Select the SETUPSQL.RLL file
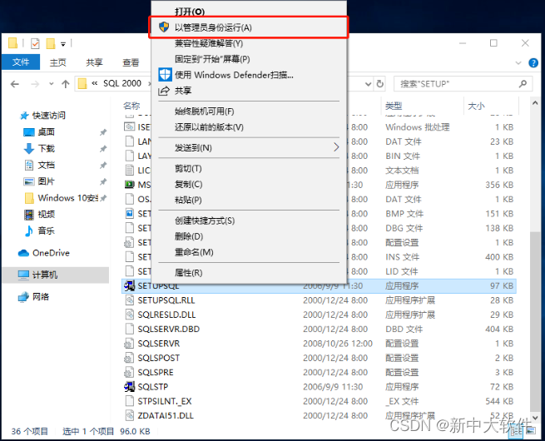 coord(166,300)
